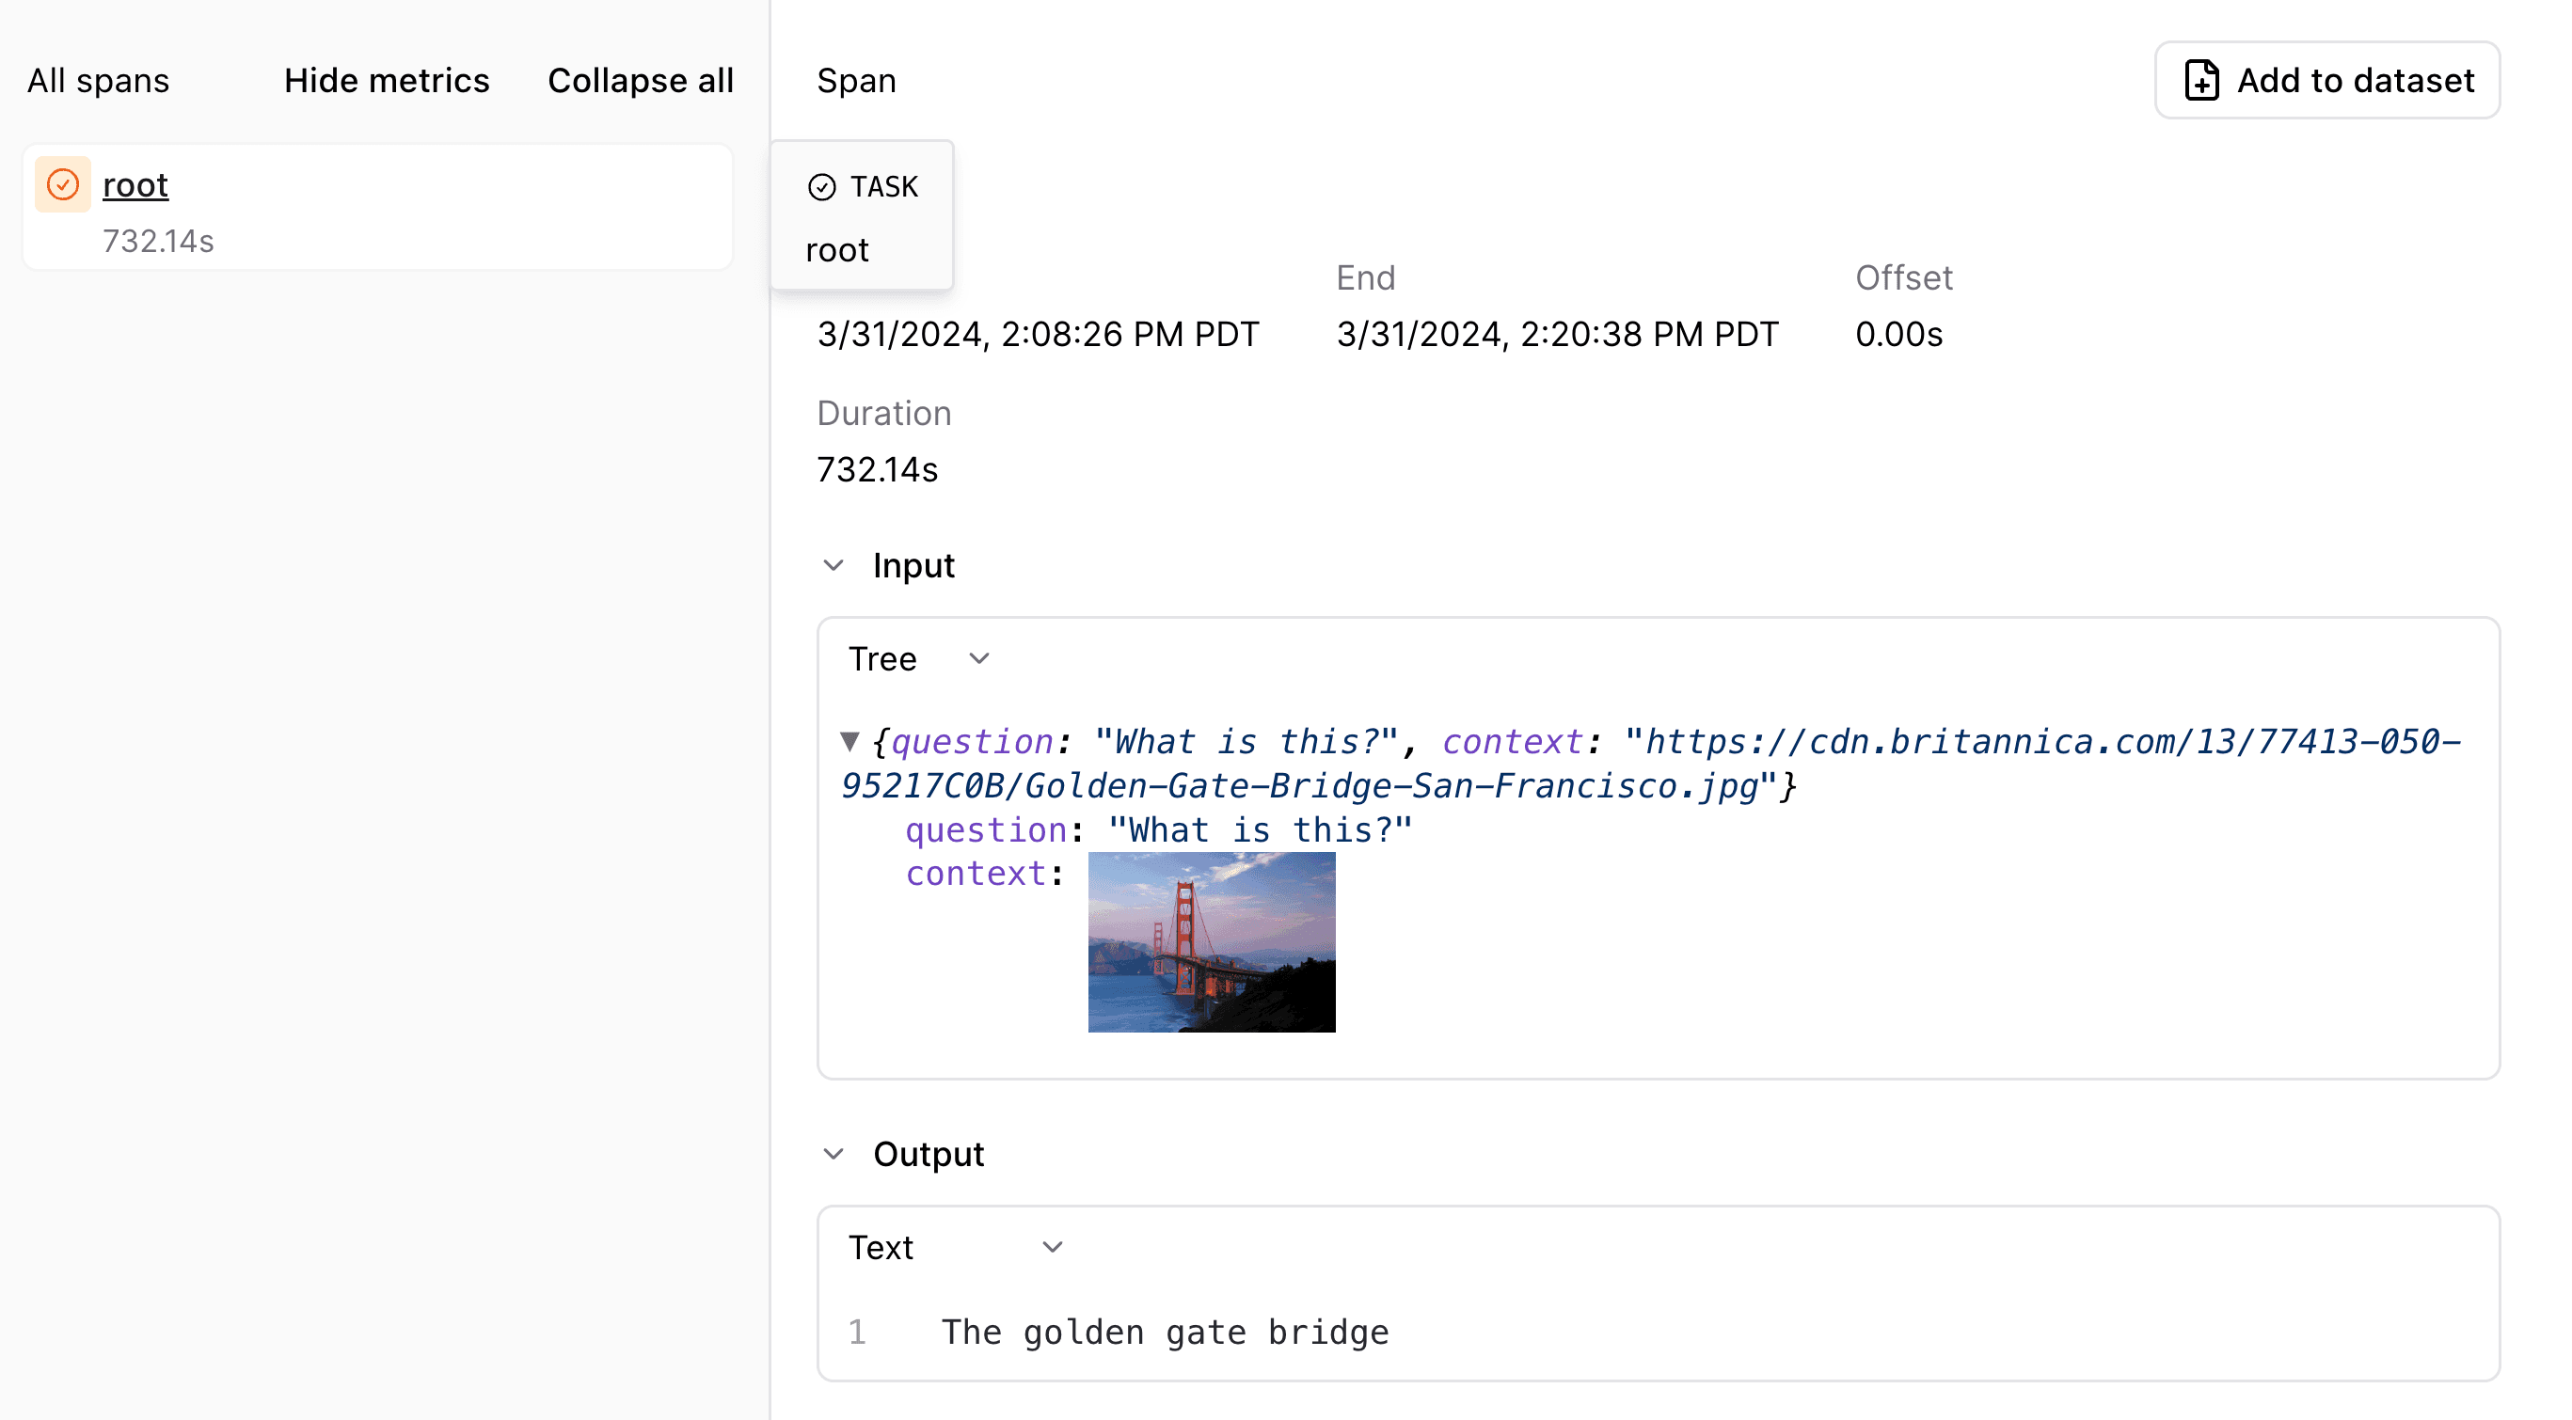Click Collapse all
2572x1420 pixels.
(x=640, y=80)
